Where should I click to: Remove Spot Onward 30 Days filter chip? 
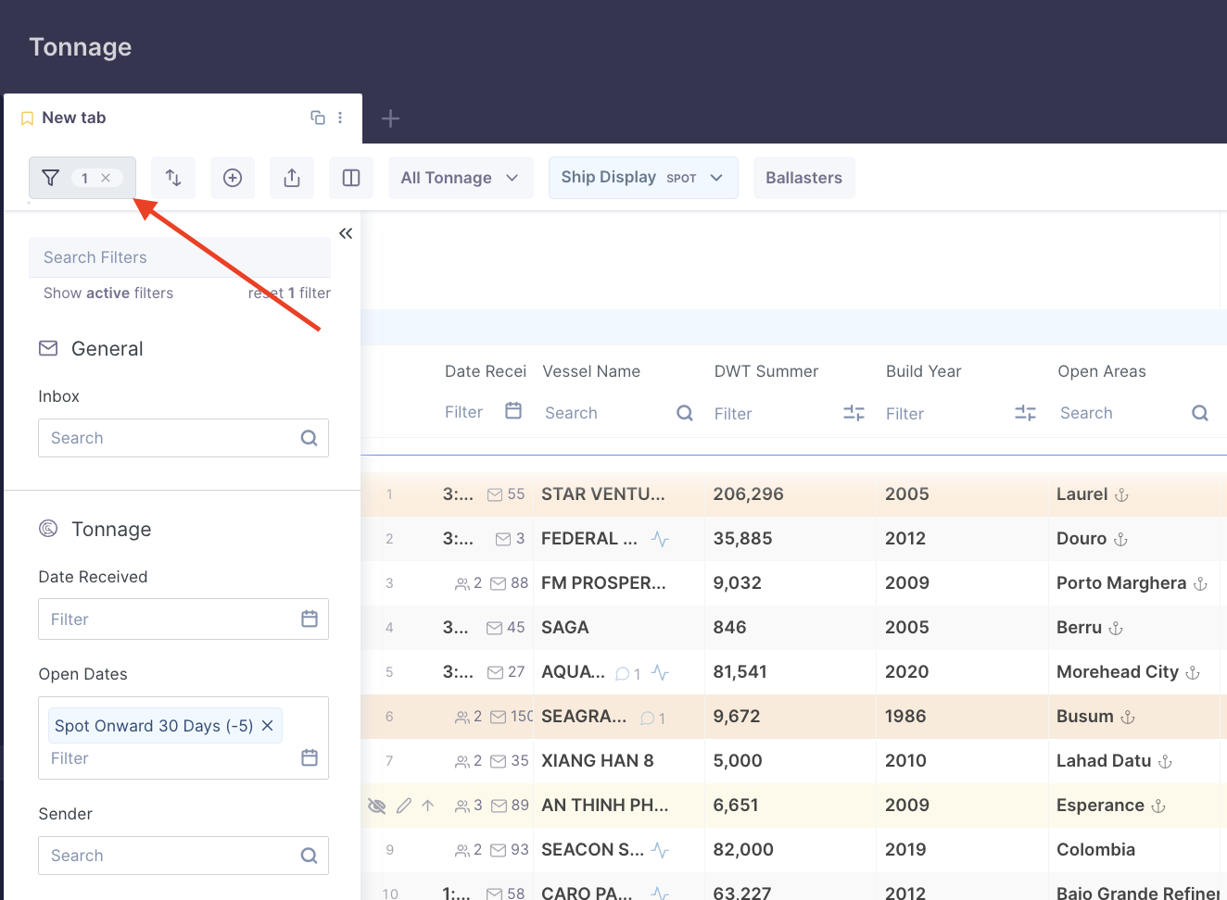pyautogui.click(x=268, y=726)
